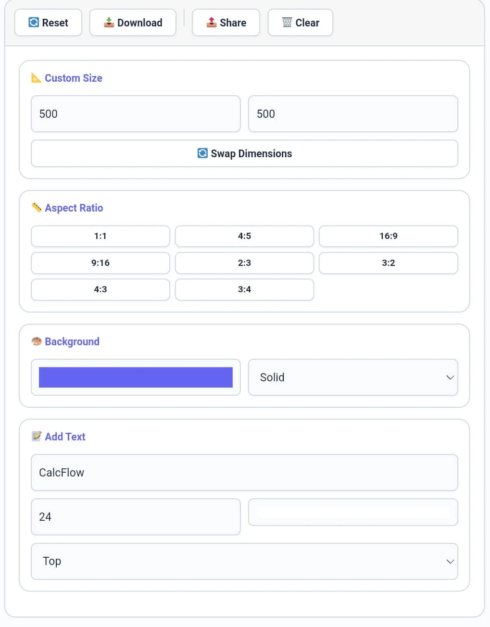Click the width input showing 500
The image size is (490, 627).
[x=136, y=114]
